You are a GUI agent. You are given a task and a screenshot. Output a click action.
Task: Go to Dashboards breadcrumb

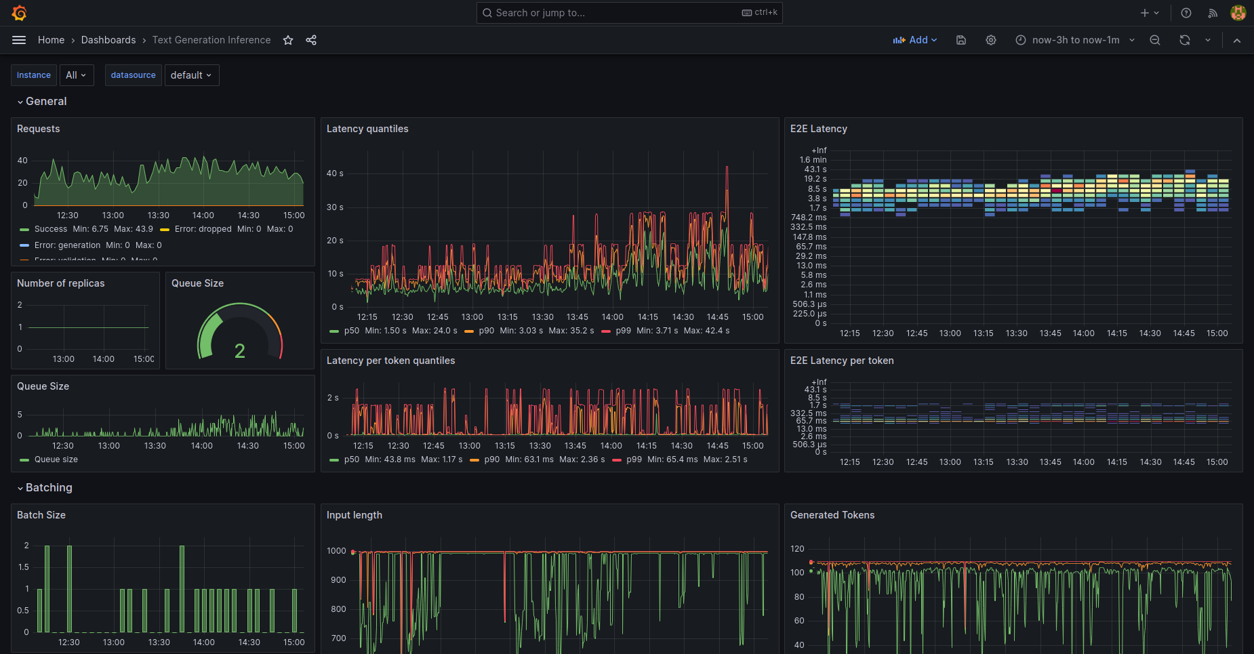108,40
